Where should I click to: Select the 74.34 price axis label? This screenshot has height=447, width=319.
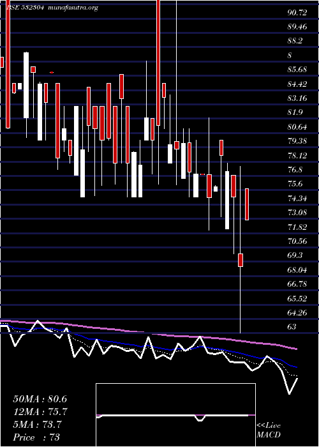pos(297,199)
